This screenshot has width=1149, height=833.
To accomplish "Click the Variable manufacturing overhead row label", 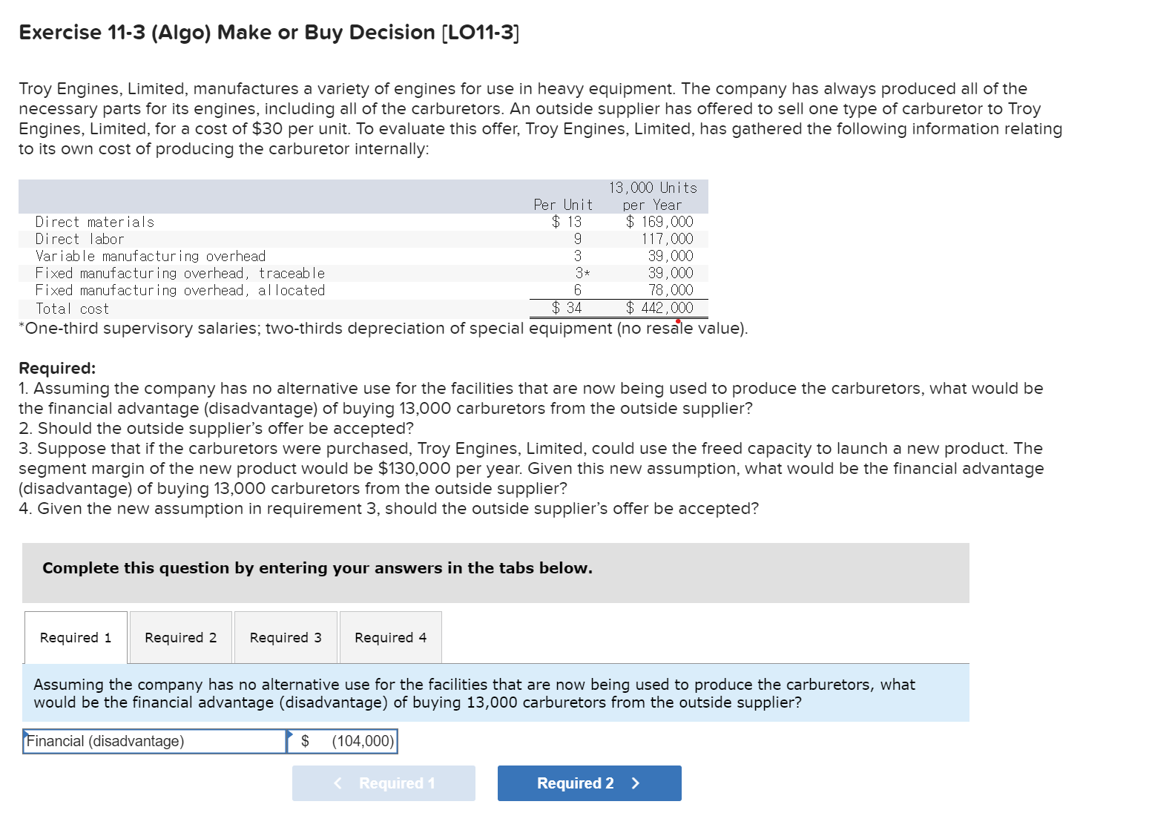I will pyautogui.click(x=151, y=256).
